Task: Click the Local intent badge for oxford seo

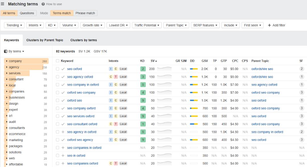Action: point(123,100)
